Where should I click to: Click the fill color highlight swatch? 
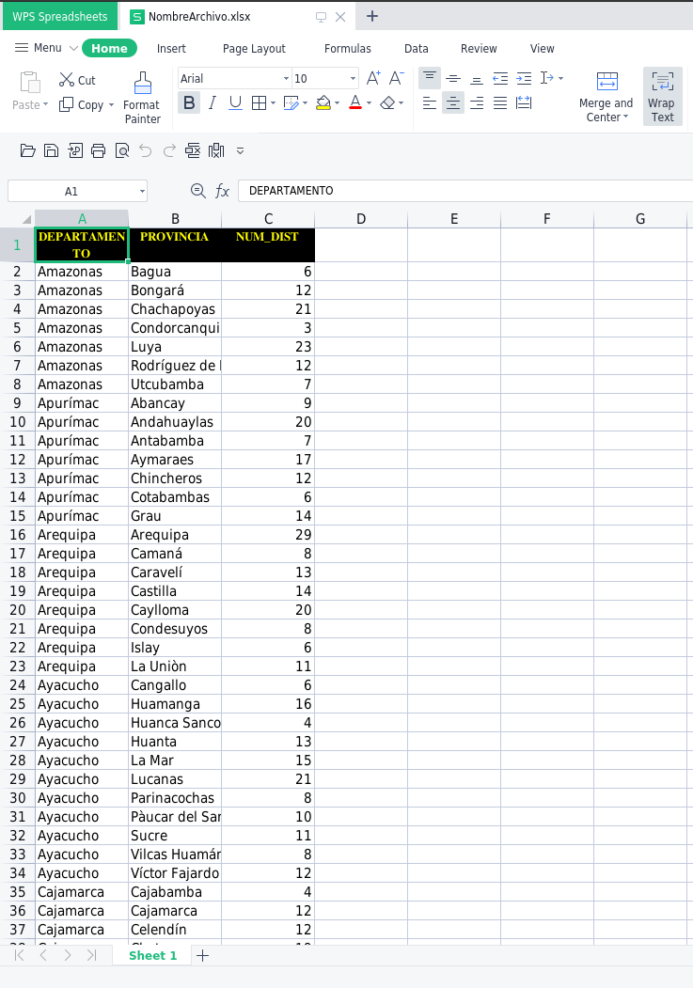pyautogui.click(x=323, y=103)
